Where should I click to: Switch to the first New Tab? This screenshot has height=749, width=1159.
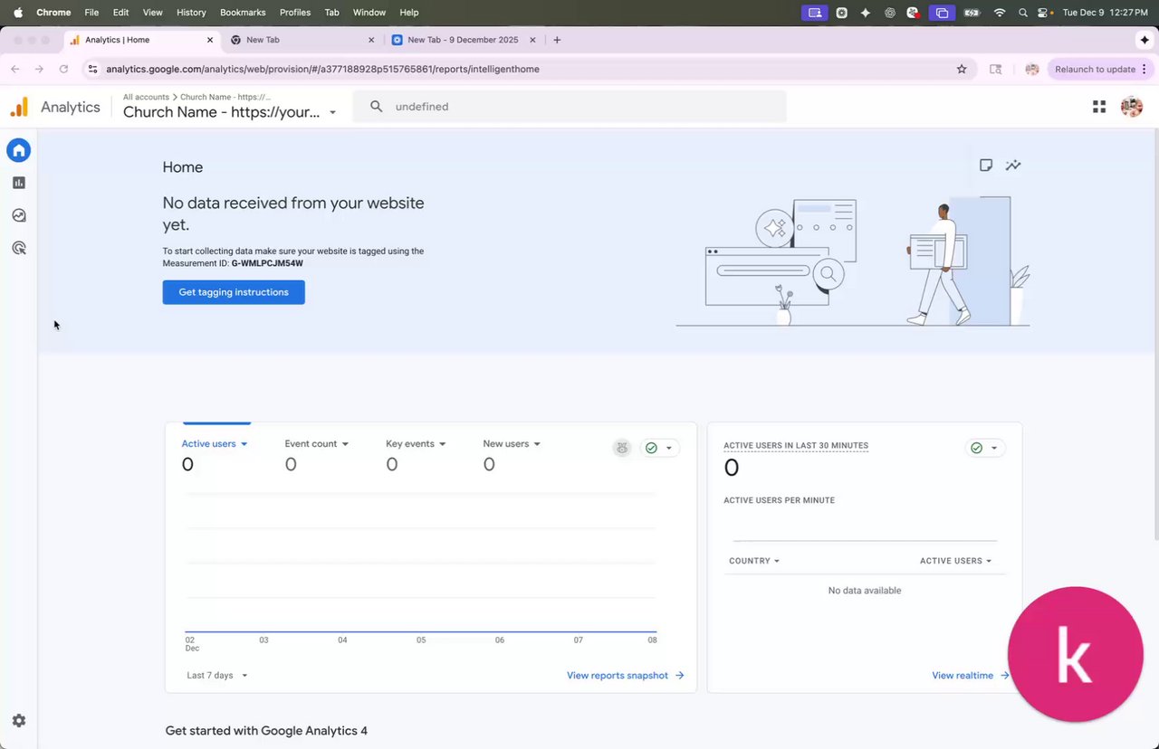(x=302, y=40)
